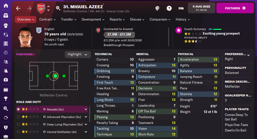The width and height of the screenshot is (257, 139).
Task: Select the Advanced Playmaker (Su) radio button
Action: click(18, 117)
